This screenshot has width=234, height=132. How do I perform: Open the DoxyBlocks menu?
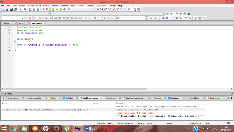(x=101, y=6)
